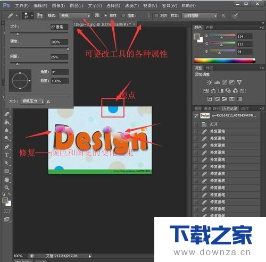
Task: Select the Blur (water drop) tool
Action: [x=7, y=130]
